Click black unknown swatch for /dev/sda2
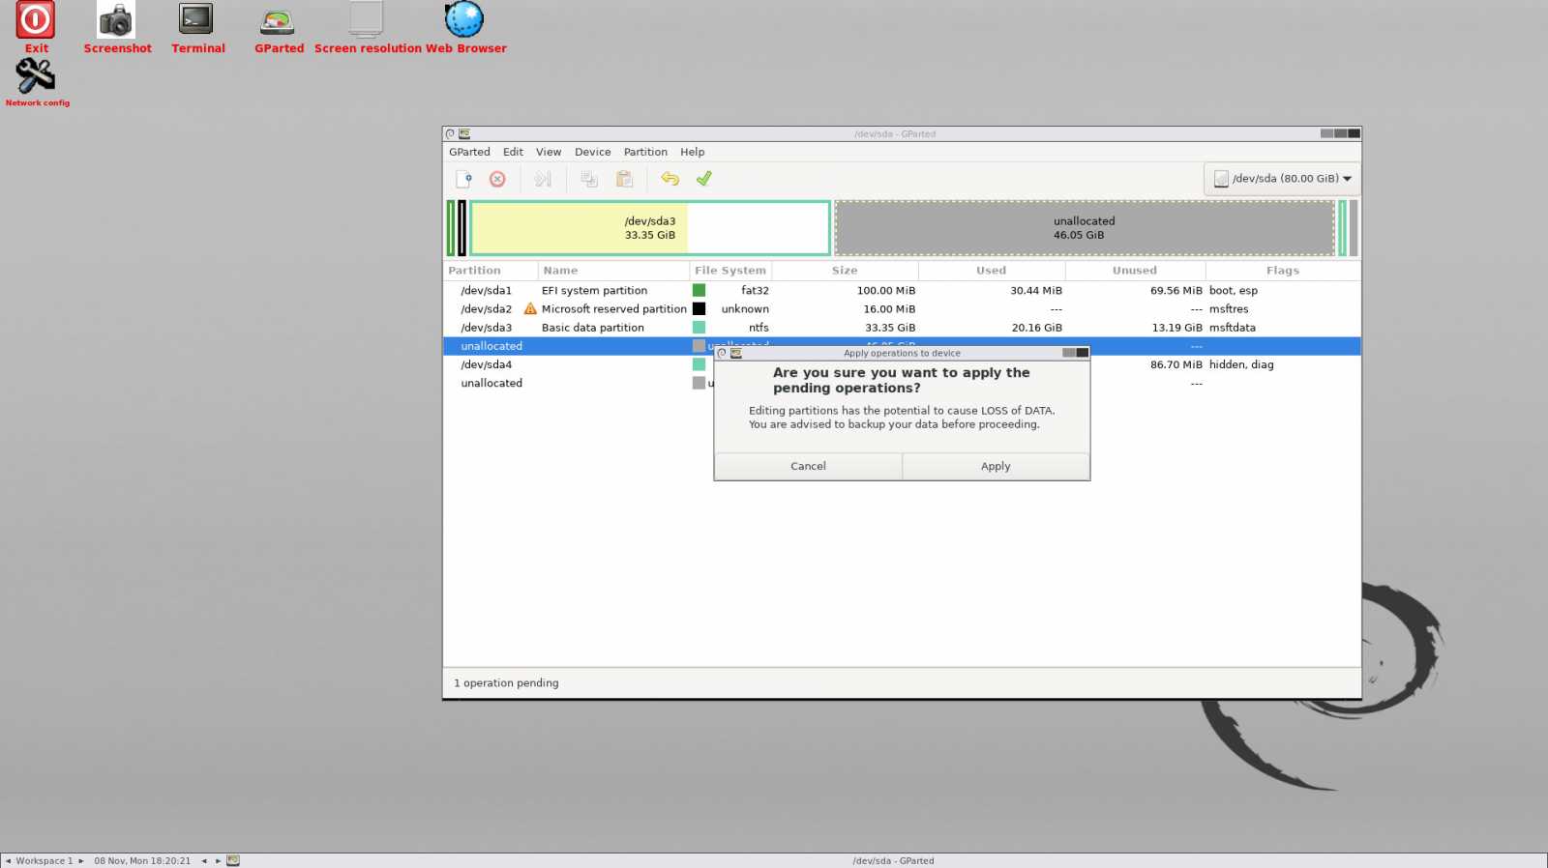Image resolution: width=1548 pixels, height=868 pixels. pyautogui.click(x=699, y=309)
